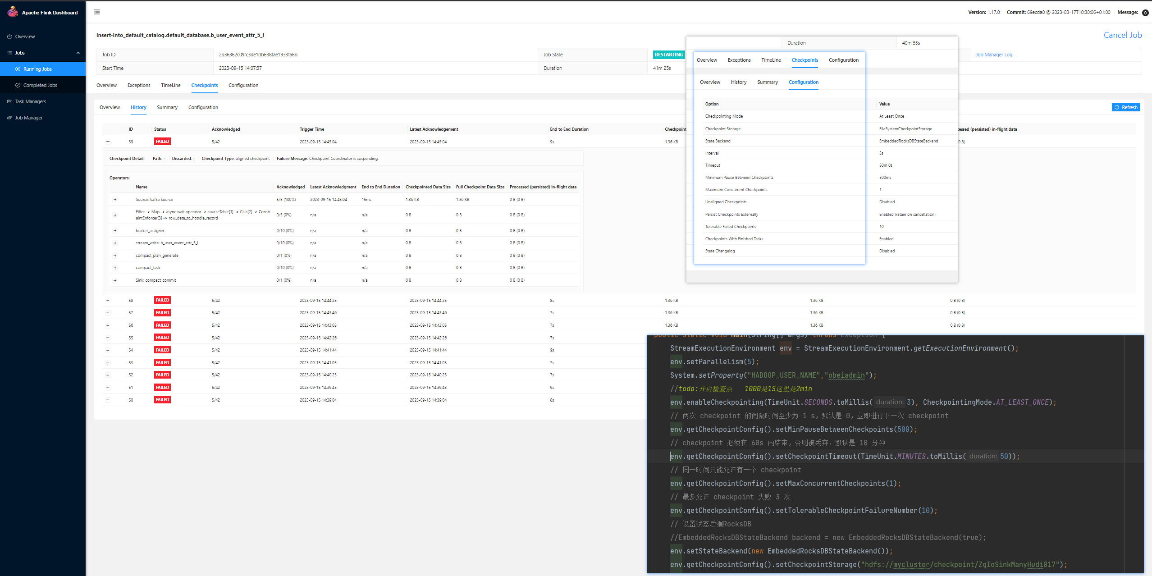Open the Job Manager Log link
Screen dimensions: 1152x576
pos(993,55)
